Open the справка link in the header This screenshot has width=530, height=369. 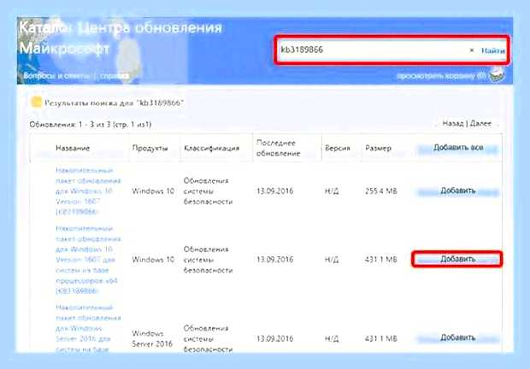[115, 76]
